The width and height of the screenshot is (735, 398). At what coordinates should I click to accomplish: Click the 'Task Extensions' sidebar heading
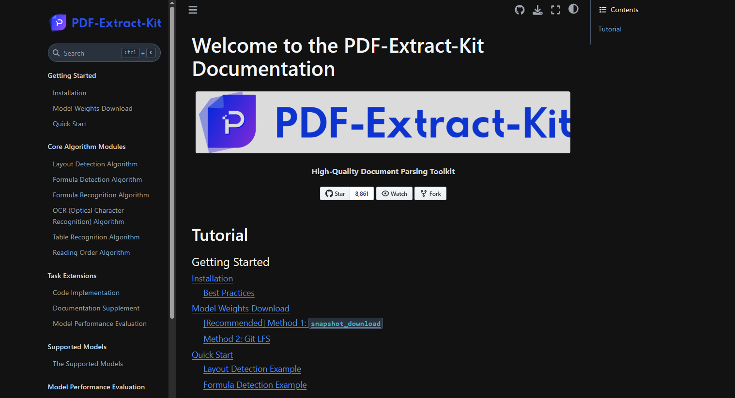72,276
